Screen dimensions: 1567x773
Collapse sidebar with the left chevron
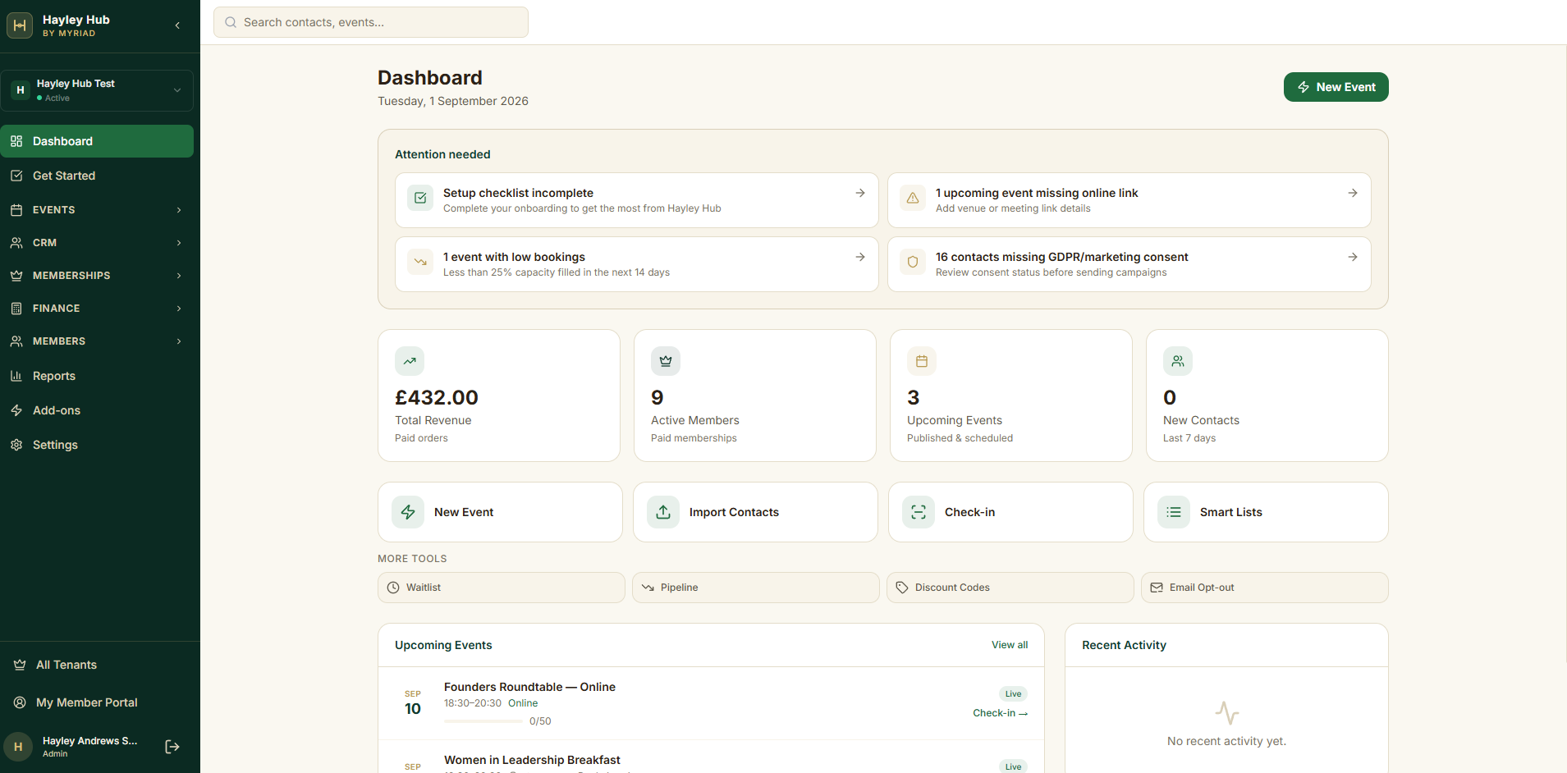(177, 25)
